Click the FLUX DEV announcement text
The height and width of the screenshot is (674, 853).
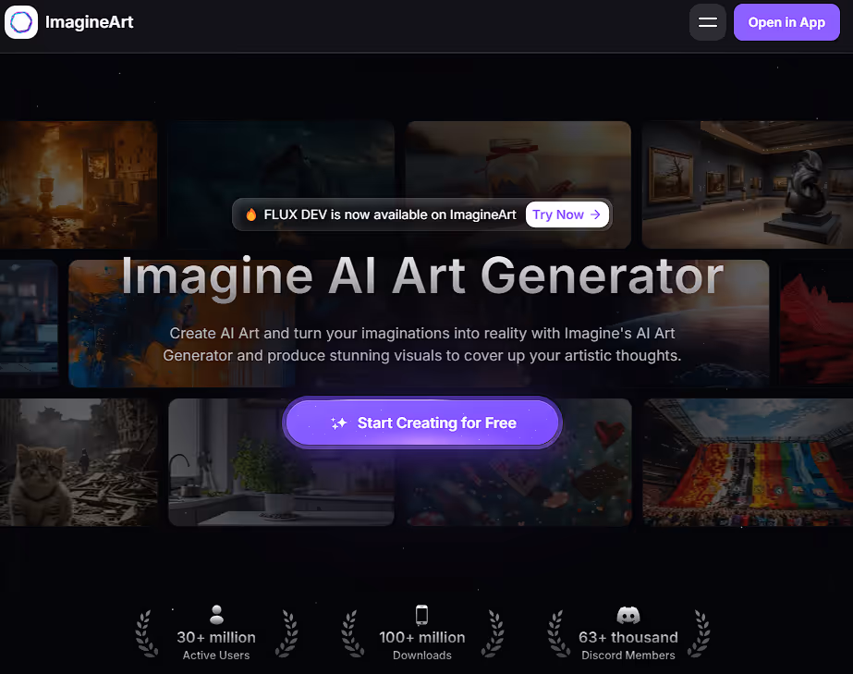[x=390, y=214]
